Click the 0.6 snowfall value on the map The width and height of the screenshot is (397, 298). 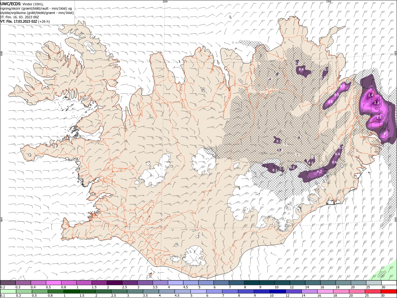coord(330,102)
